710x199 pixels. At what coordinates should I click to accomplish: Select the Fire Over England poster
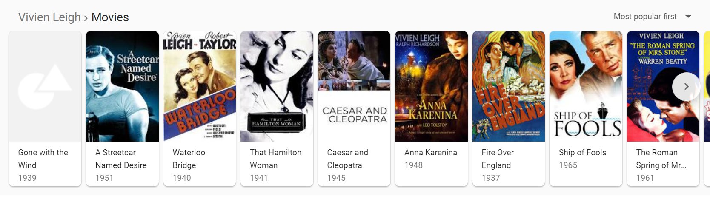509,86
